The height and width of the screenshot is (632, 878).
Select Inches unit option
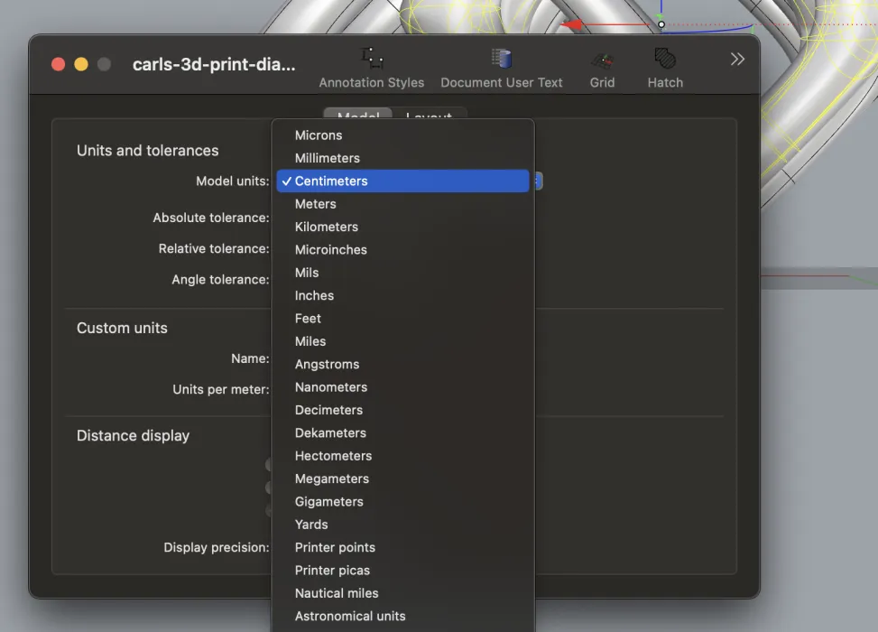[403, 296]
